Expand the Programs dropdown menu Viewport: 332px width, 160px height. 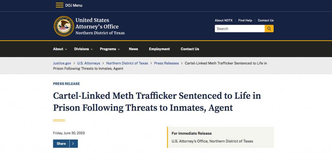(110, 49)
